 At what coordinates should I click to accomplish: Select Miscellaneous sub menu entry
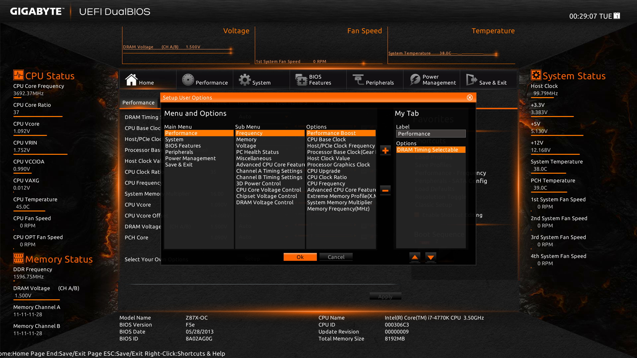pyautogui.click(x=270, y=158)
